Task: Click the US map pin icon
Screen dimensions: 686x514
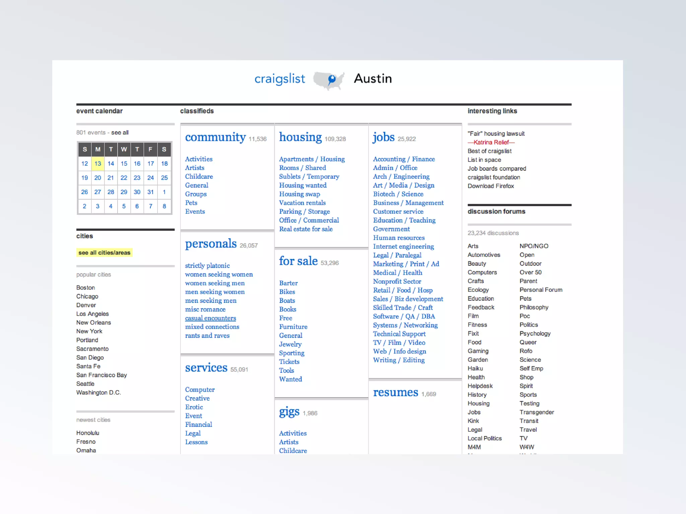Action: click(332, 79)
